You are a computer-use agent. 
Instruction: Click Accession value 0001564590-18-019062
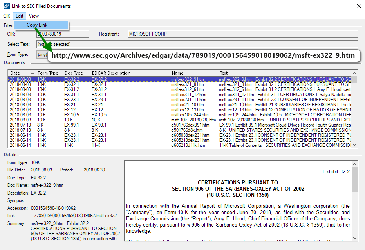53,208
